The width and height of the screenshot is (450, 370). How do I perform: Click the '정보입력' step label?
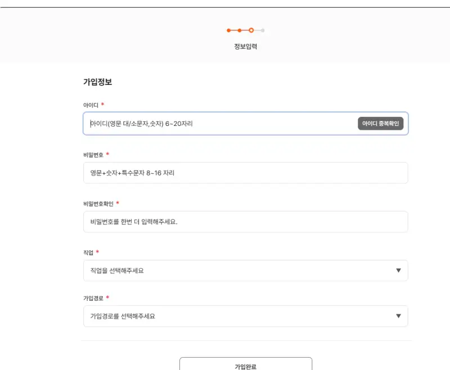click(x=246, y=47)
